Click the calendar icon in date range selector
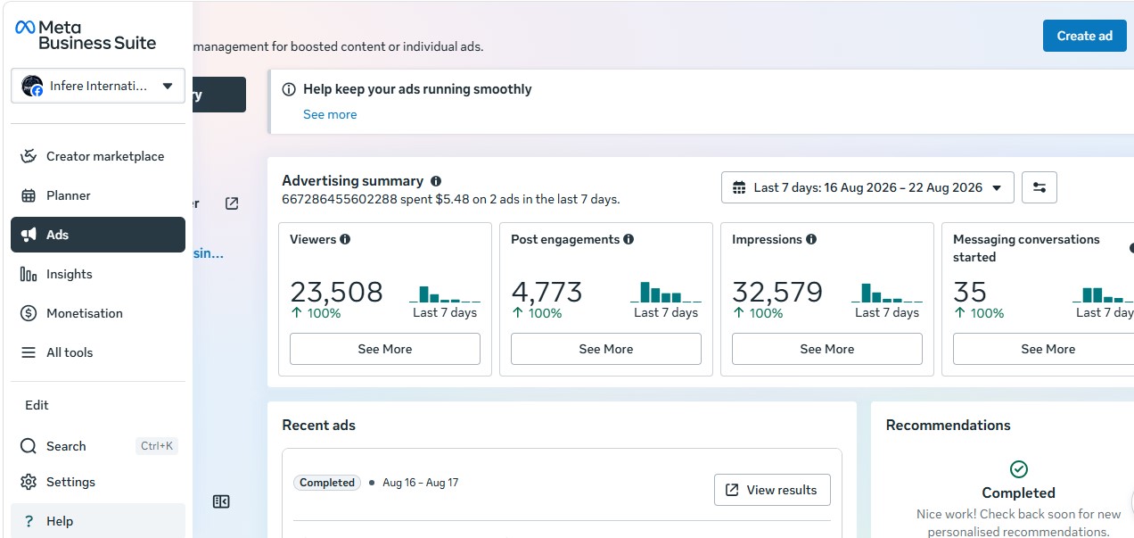Viewport: 1134px width, 538px height. [739, 187]
